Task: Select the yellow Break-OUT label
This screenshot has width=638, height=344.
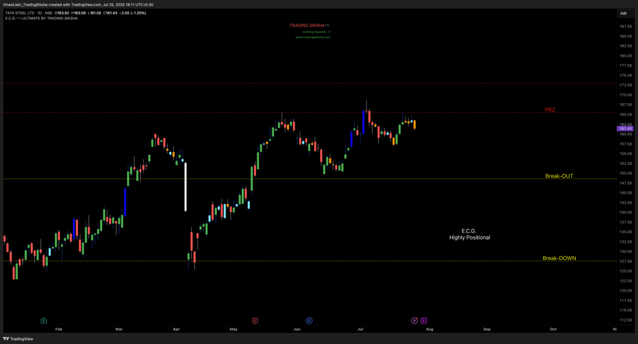Action: point(559,176)
